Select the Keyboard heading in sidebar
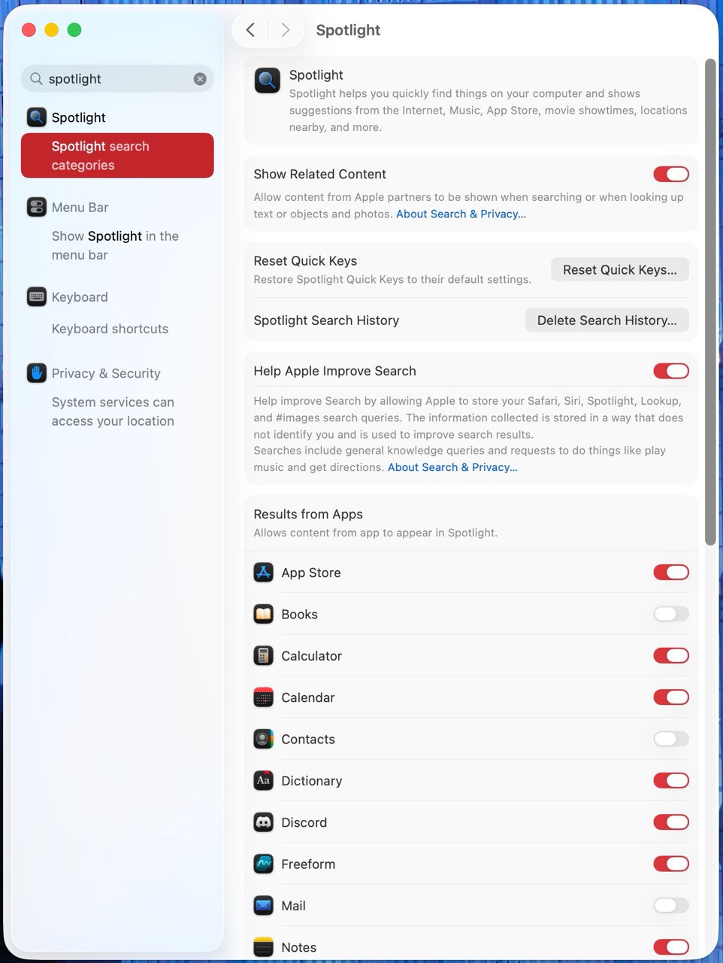Image resolution: width=723 pixels, height=963 pixels. coord(80,296)
